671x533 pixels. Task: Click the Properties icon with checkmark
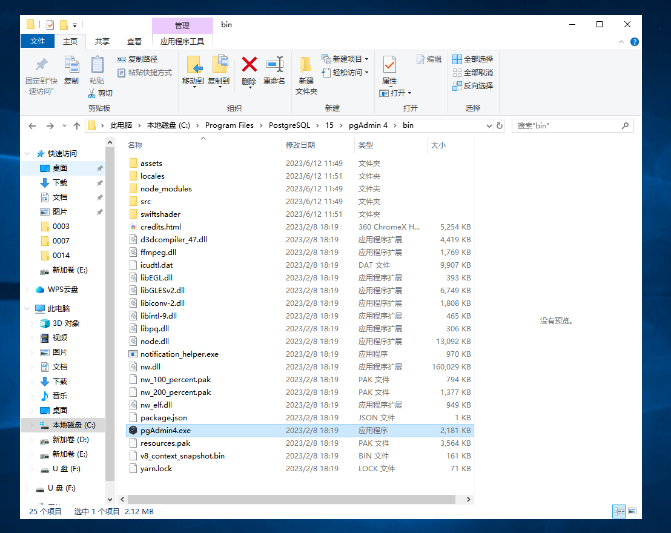point(389,65)
